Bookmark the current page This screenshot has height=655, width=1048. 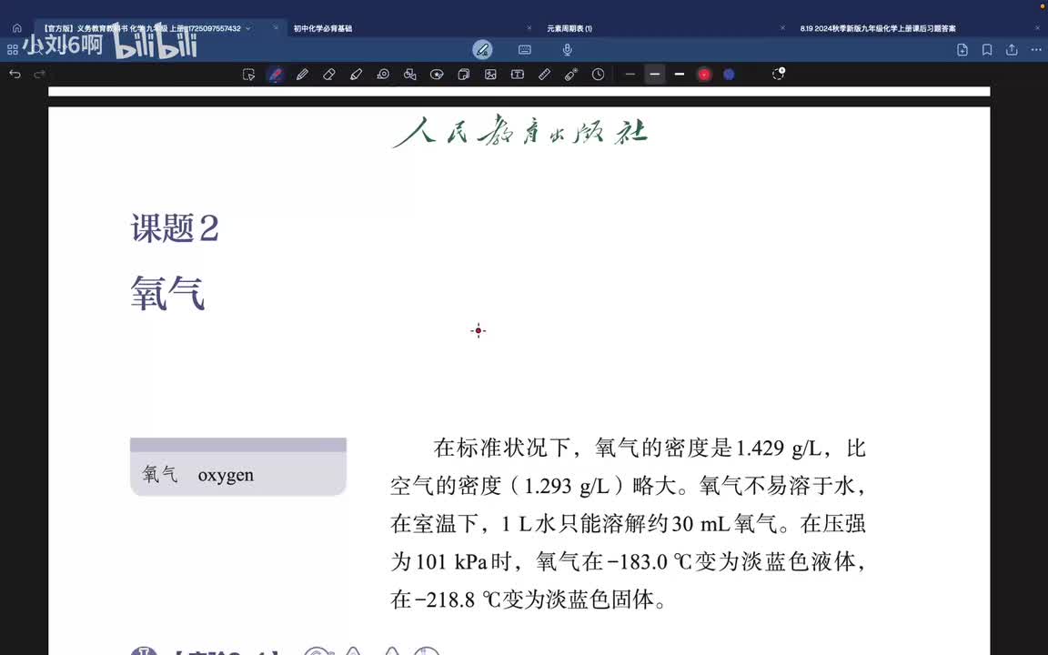pyautogui.click(x=987, y=49)
